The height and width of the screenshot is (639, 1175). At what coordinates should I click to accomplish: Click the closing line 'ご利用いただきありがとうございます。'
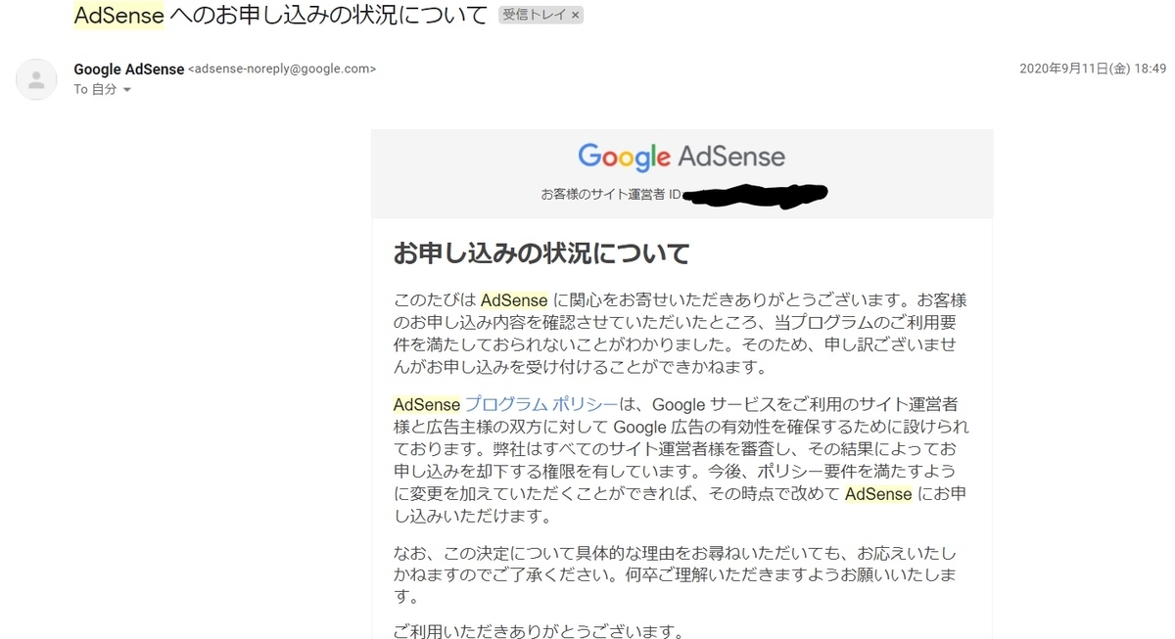click(540, 631)
